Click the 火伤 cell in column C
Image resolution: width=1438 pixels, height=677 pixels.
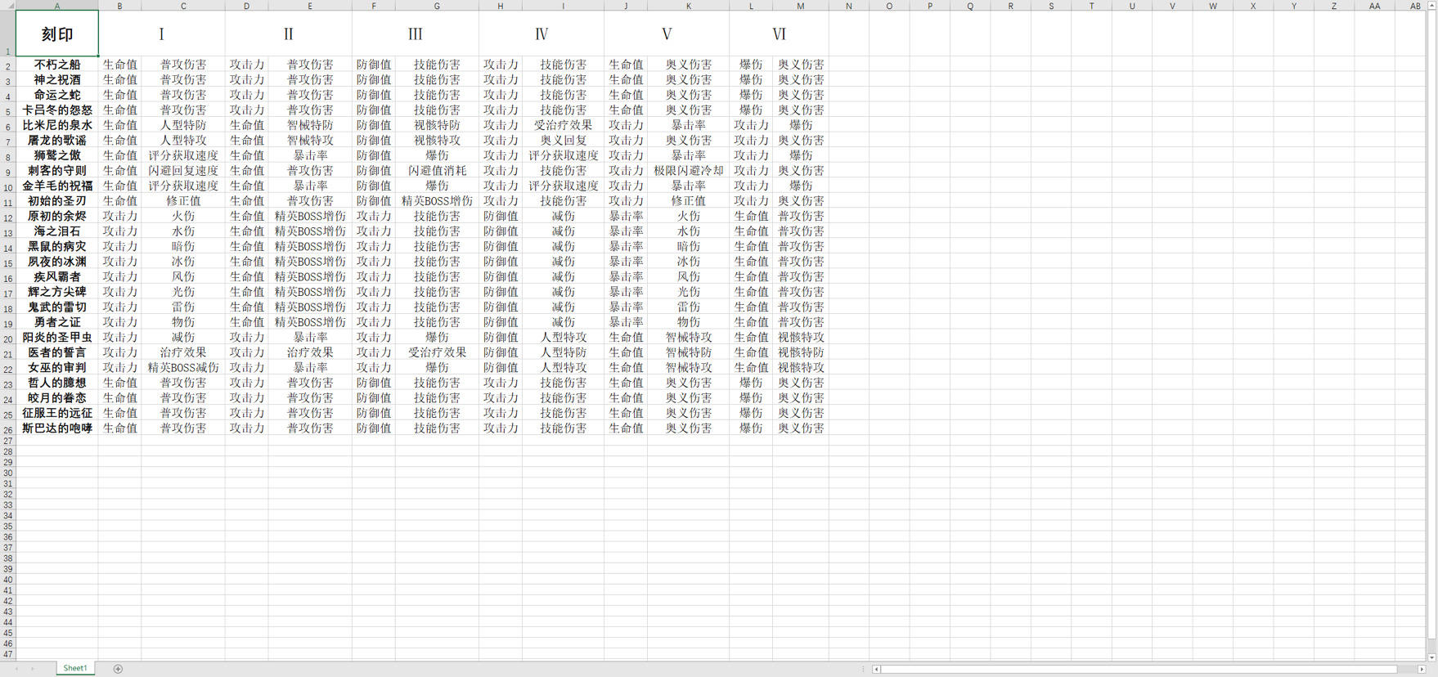(183, 216)
